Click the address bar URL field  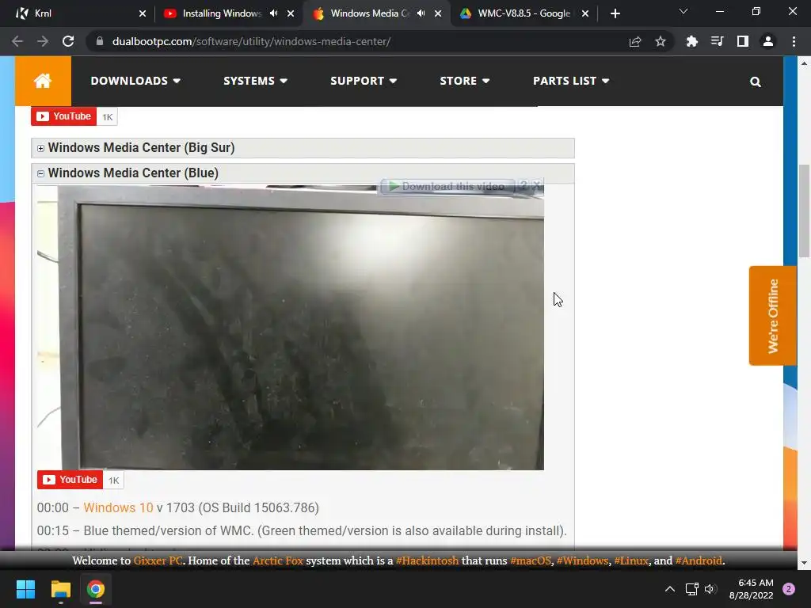coord(357,41)
